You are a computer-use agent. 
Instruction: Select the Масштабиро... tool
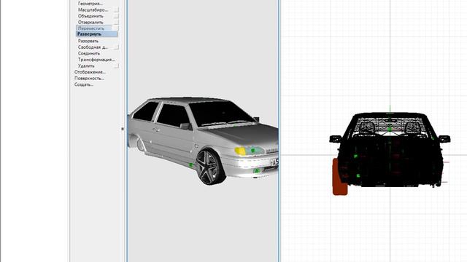[x=93, y=9]
